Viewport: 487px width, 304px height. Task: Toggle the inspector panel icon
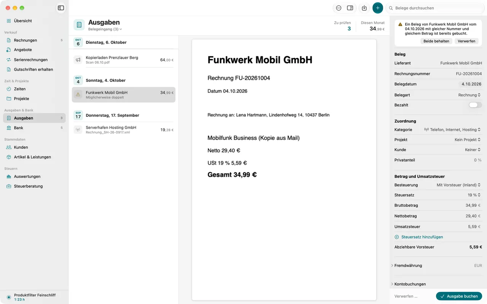(x=350, y=8)
